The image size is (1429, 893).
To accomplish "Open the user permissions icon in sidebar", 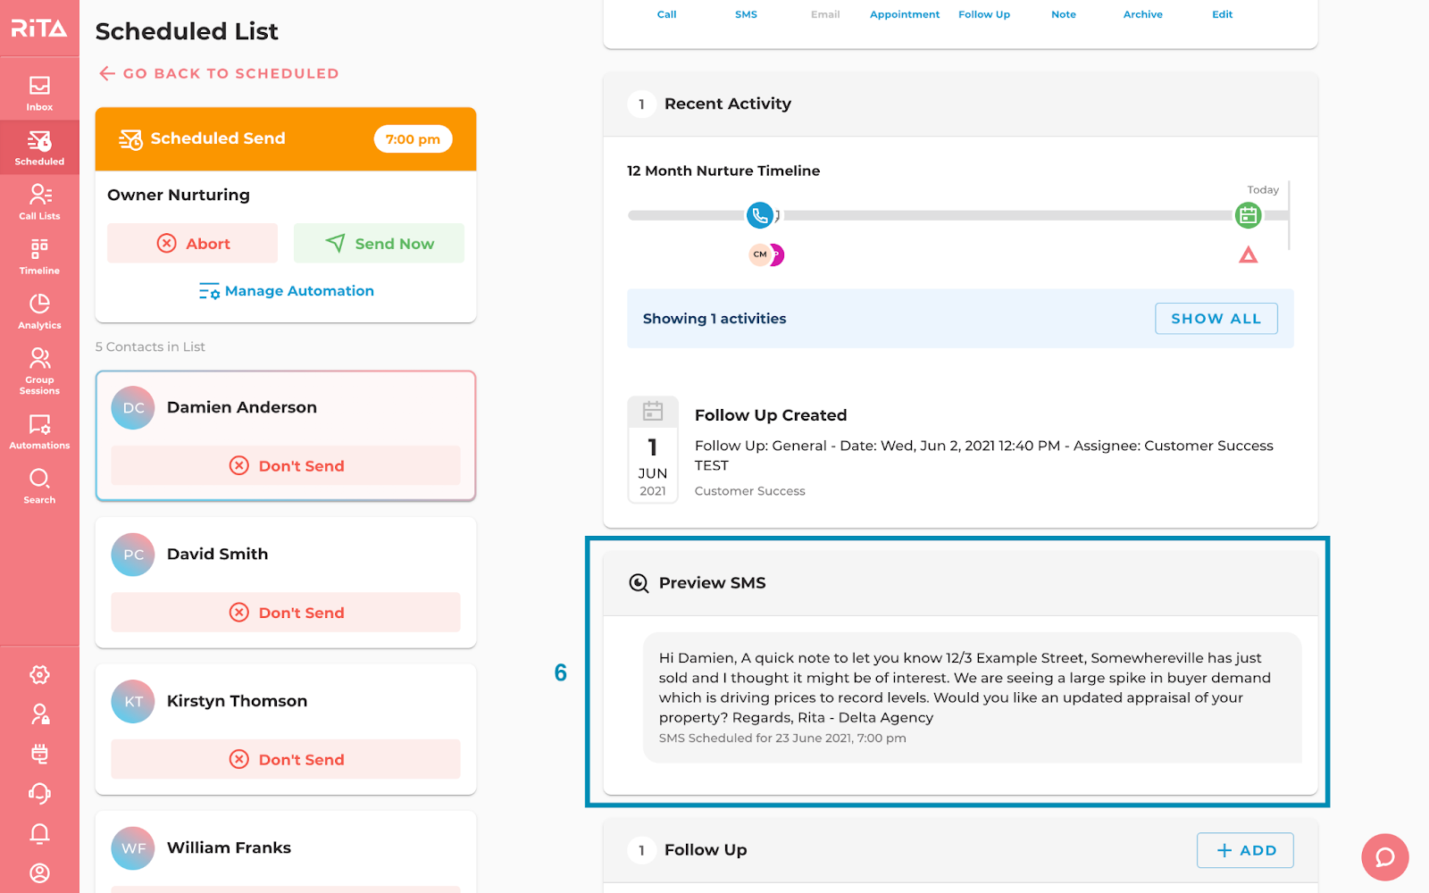I will click(39, 714).
